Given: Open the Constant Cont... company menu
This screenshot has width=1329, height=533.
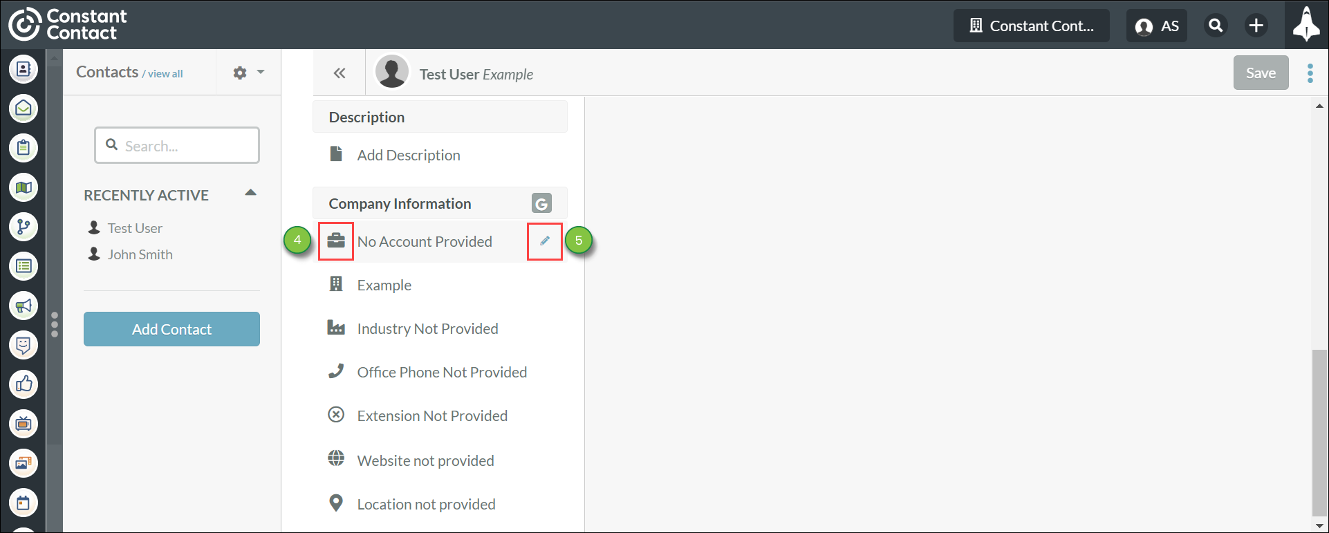Looking at the screenshot, I should coord(1032,26).
